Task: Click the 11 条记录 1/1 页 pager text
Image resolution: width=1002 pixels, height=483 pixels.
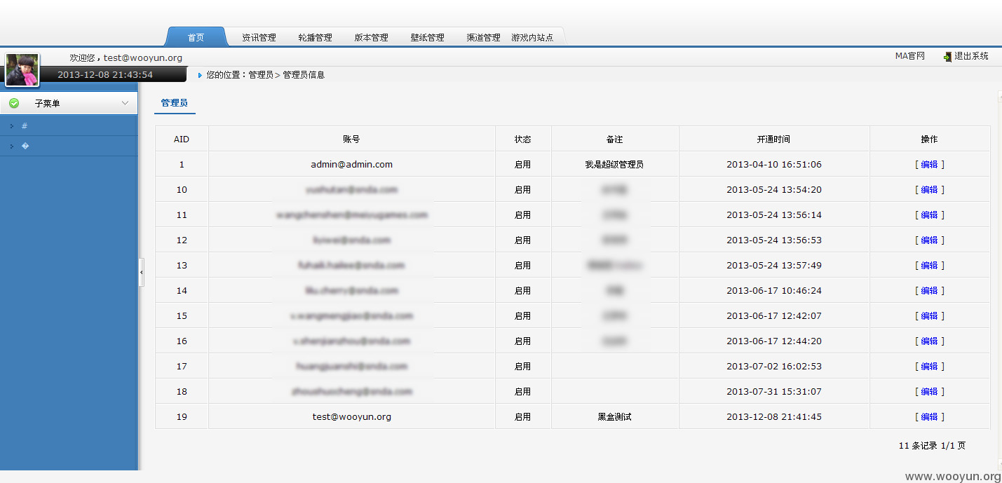Action: (x=932, y=446)
